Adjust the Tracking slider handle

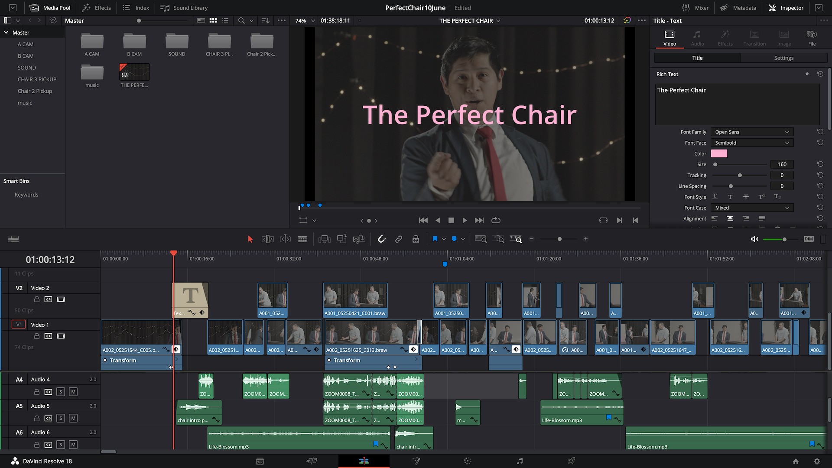point(740,175)
